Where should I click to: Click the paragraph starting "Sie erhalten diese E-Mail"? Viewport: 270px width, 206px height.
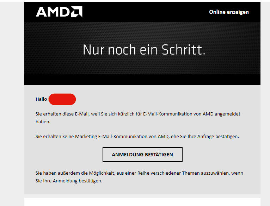tap(138, 118)
